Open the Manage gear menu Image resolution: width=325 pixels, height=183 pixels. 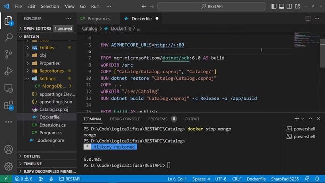[x=9, y=166]
